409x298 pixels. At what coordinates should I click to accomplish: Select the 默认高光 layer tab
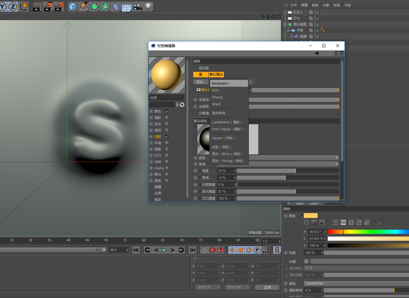tap(216, 74)
